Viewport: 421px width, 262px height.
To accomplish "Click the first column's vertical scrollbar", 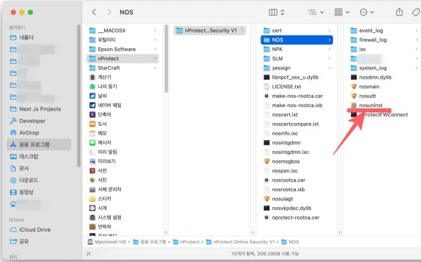I will point(166,59).
